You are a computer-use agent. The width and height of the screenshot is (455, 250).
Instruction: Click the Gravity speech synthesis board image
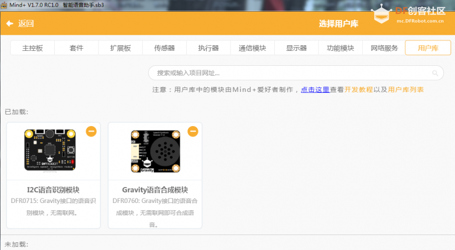155,151
